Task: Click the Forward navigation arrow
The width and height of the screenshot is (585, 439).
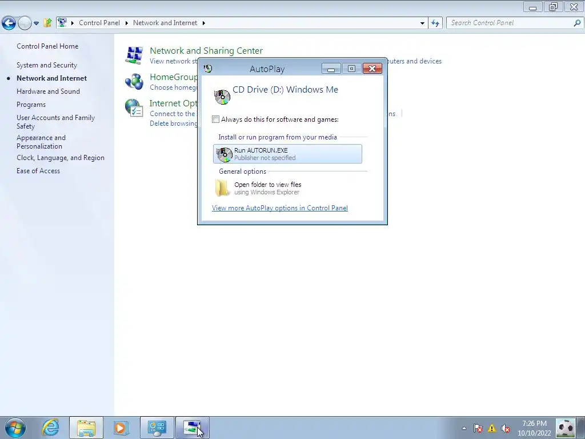Action: (25, 23)
